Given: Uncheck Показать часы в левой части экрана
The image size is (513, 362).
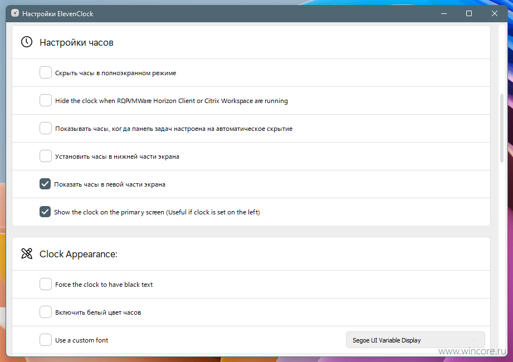Looking at the screenshot, I should tap(45, 184).
